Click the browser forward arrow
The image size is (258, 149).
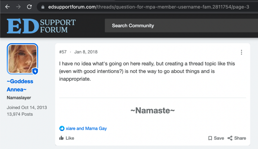click(x=18, y=7)
